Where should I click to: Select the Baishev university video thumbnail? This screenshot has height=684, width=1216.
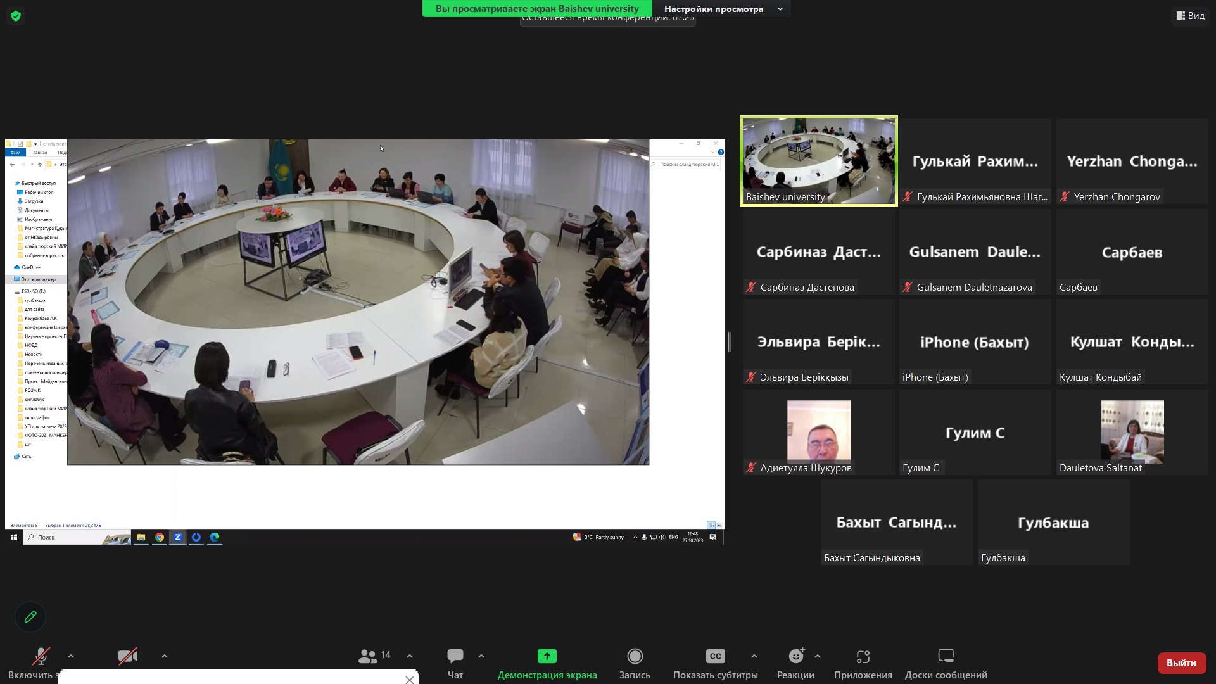tap(819, 161)
